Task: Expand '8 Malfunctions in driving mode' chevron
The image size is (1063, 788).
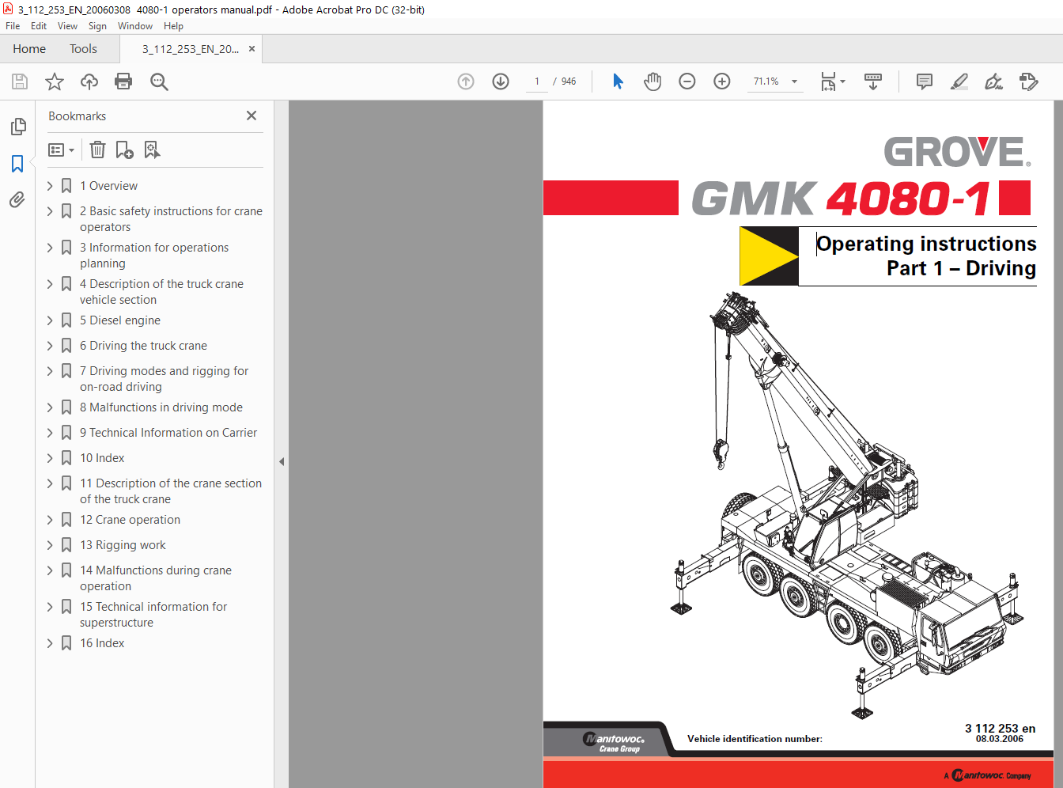Action: (50, 407)
